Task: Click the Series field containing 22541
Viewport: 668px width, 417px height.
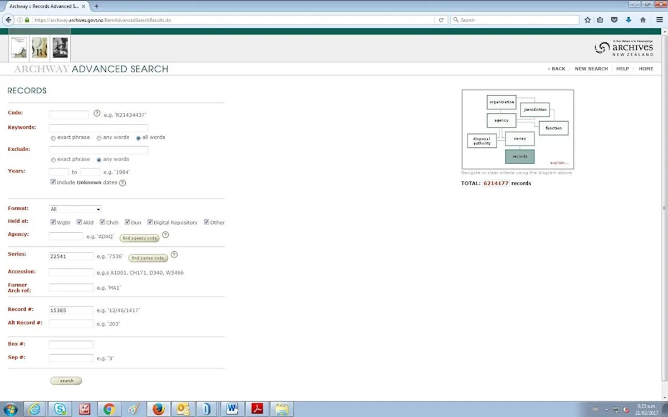Action: 71,256
